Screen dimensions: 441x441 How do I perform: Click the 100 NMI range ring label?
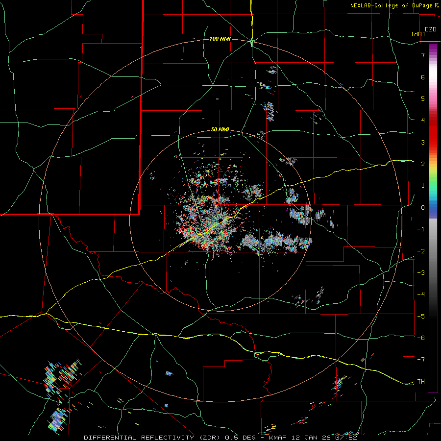(x=220, y=39)
